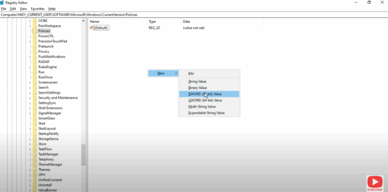Click the Privacy folder icon
Image resolution: width=388 pixels, height=192 pixels.
pos(34,52)
